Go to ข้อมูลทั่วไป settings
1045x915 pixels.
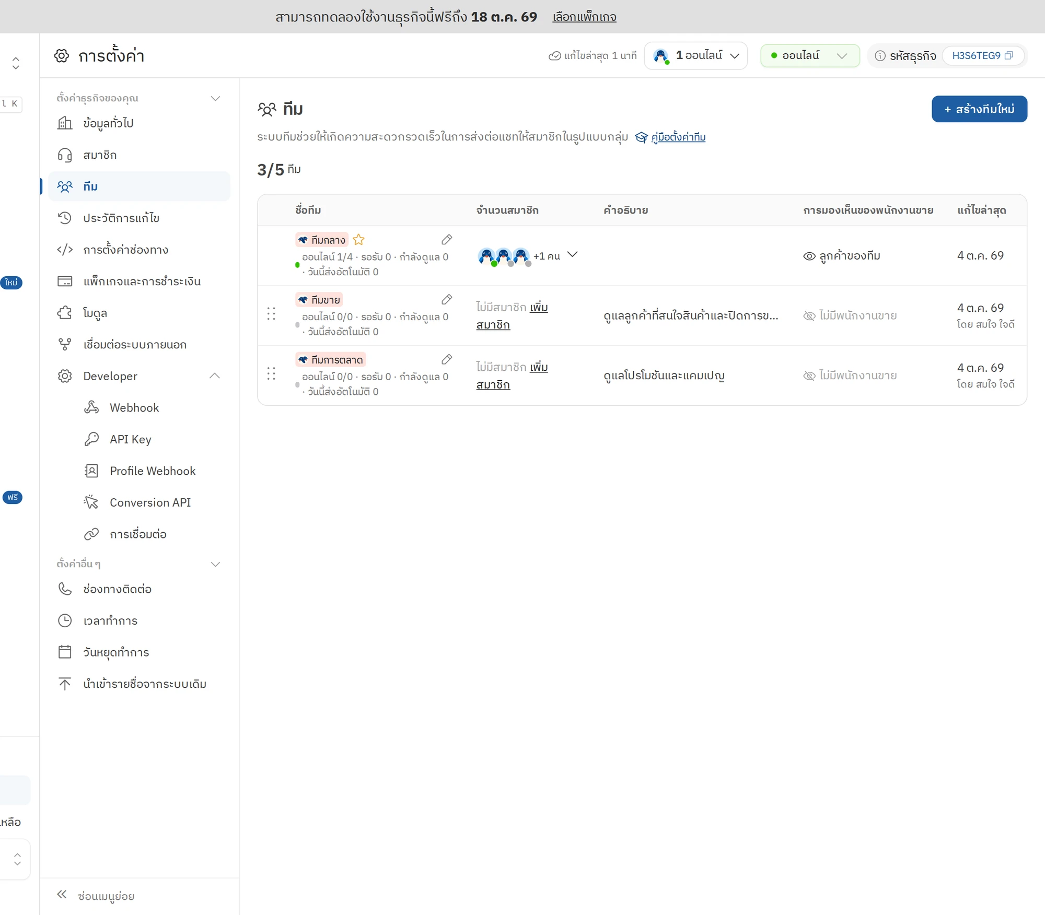click(x=139, y=123)
